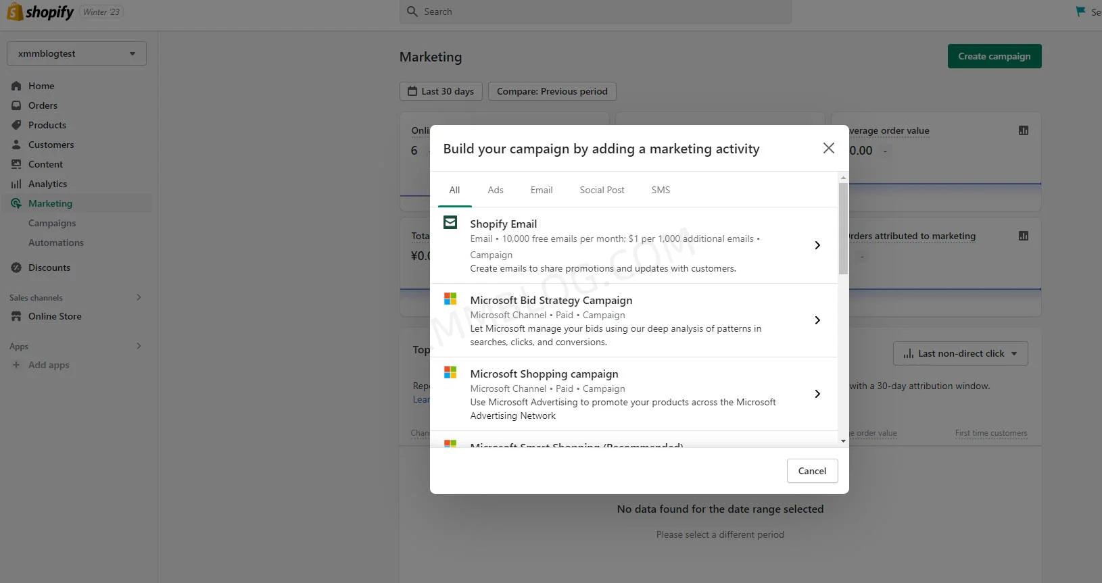Viewport: 1102px width, 583px height.
Task: Click the Create campaign button
Action: pos(994,56)
